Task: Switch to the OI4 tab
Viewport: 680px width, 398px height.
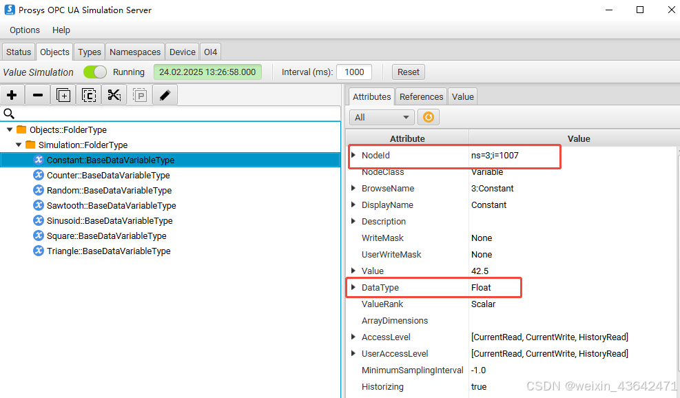Action: click(x=210, y=52)
